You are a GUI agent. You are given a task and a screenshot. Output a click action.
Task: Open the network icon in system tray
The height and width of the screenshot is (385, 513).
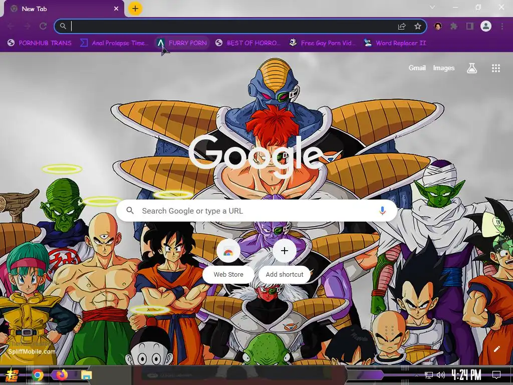429,375
